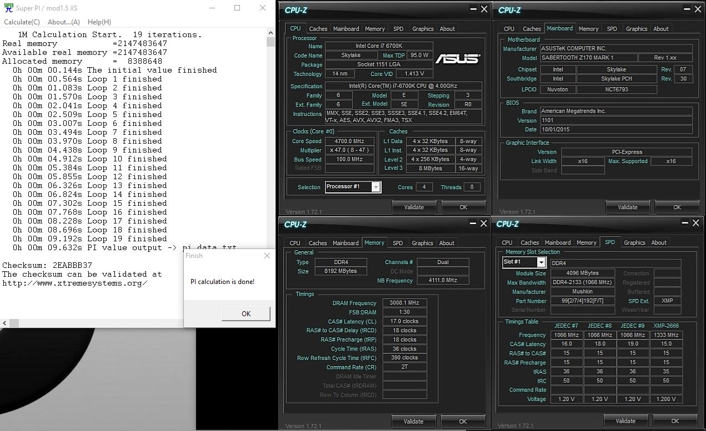706x431 pixels.
Task: Click OK in the memory Timings CPU-Z window
Action: [x=463, y=422]
